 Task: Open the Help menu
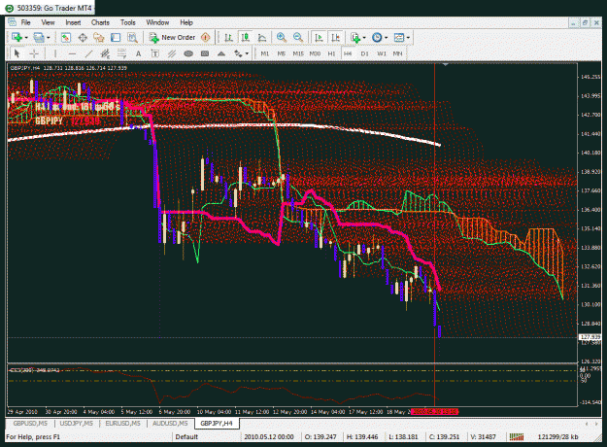[x=186, y=22]
